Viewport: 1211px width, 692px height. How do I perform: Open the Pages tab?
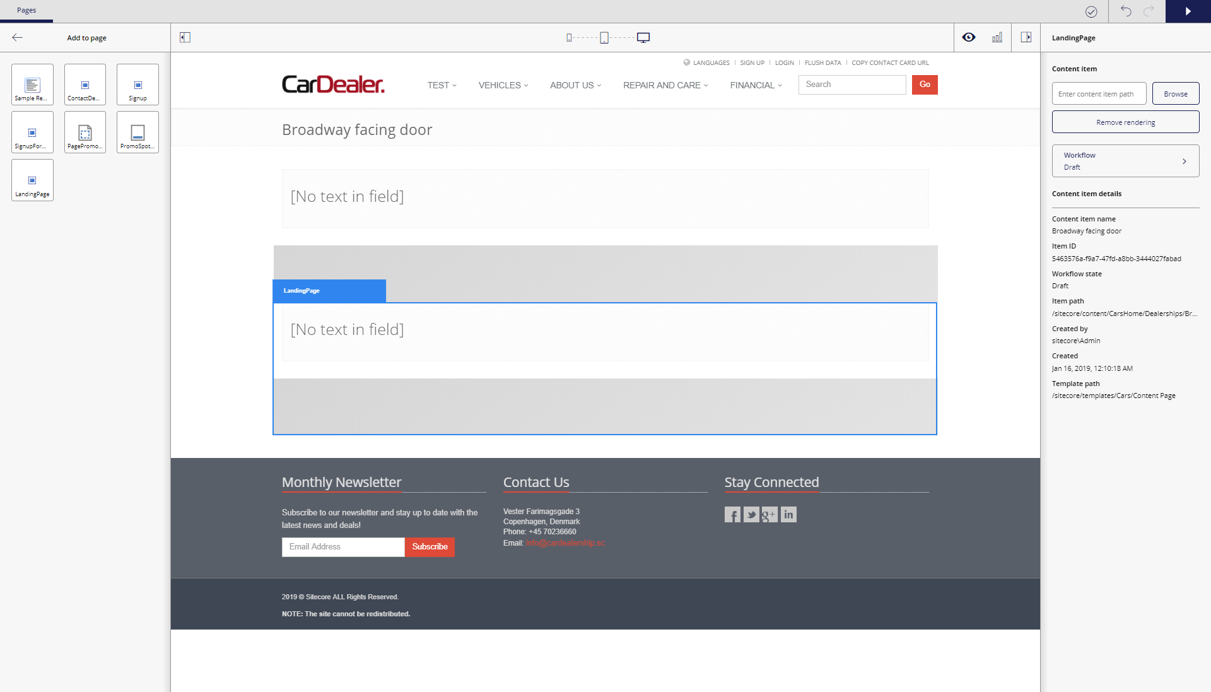click(26, 11)
